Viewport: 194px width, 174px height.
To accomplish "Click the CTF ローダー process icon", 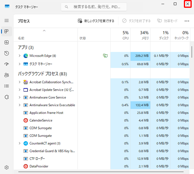I will click(x=26, y=158).
